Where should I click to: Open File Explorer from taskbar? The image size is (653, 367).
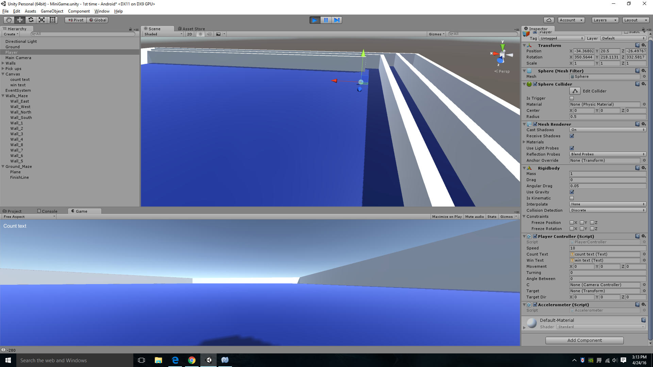pyautogui.click(x=158, y=360)
